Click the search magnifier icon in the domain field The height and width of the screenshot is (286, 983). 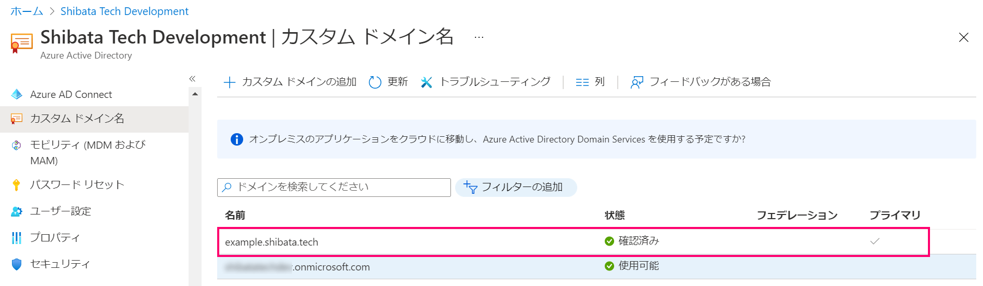click(x=227, y=188)
